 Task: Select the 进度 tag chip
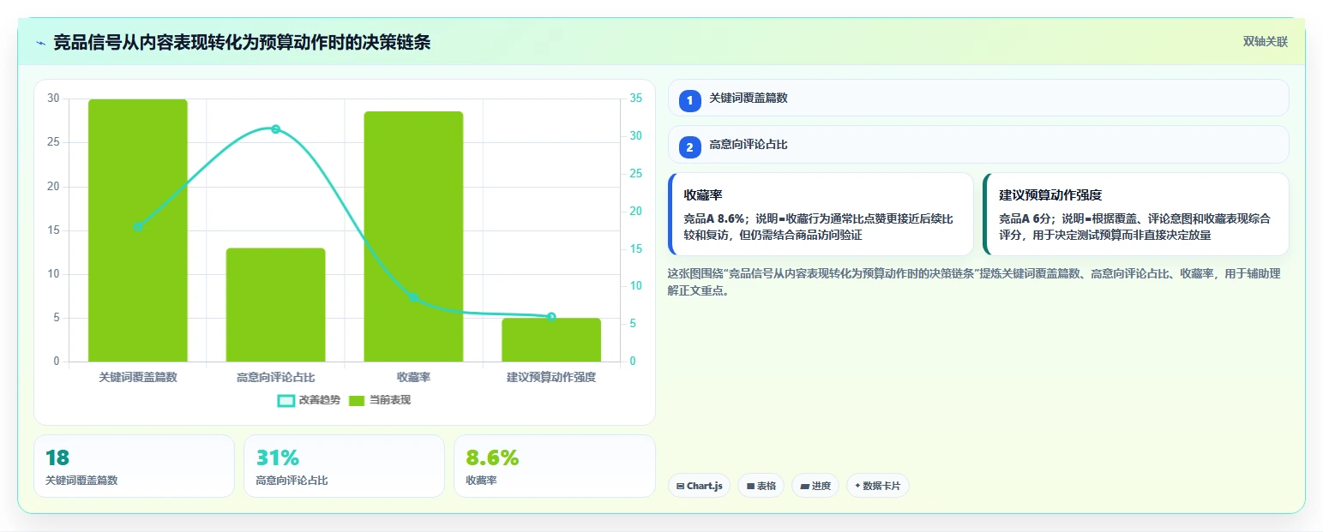coord(815,486)
